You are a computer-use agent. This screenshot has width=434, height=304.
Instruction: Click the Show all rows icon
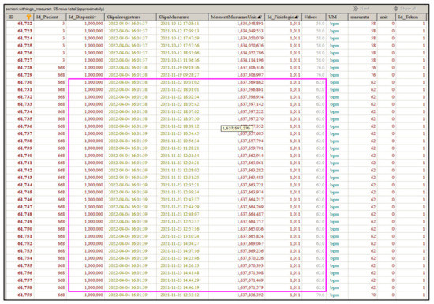[x=396, y=9]
